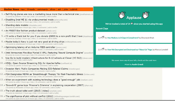Open the 'threads' nav item
Viewport: 175px width, 109px height.
(x=31, y=9)
